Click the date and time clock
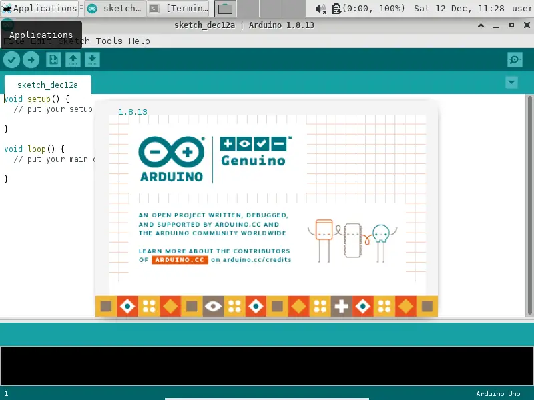The image size is (534, 400). tap(459, 8)
